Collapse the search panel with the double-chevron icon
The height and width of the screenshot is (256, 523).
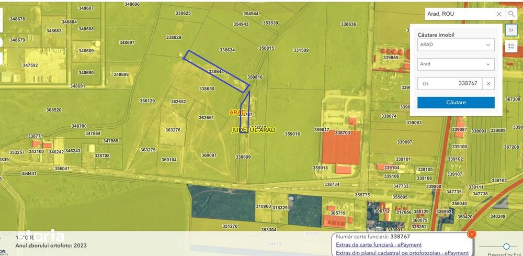511,30
